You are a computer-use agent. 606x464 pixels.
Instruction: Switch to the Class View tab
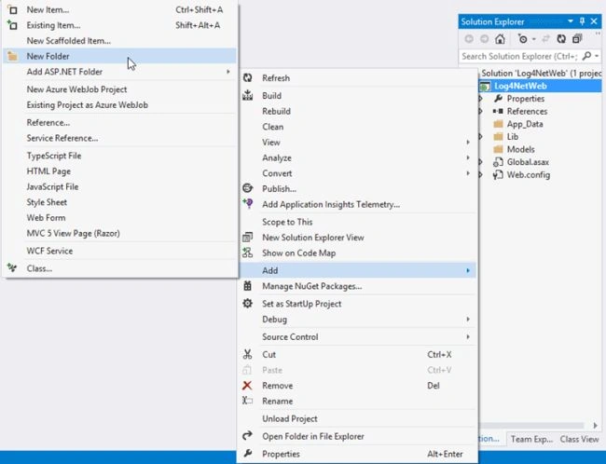579,439
